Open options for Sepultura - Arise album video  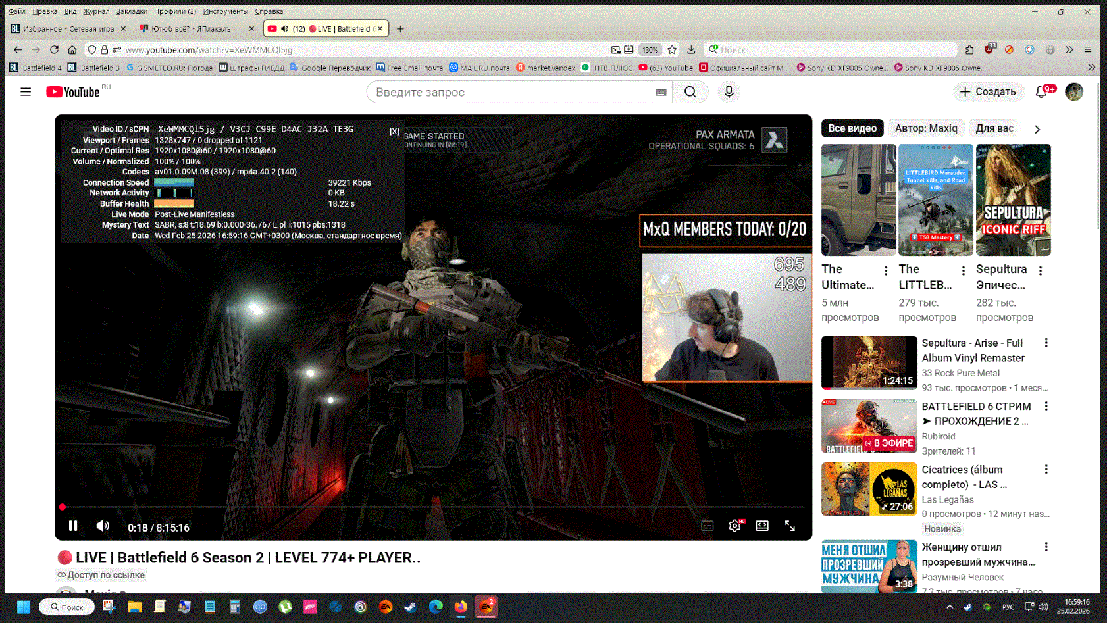[x=1046, y=343]
